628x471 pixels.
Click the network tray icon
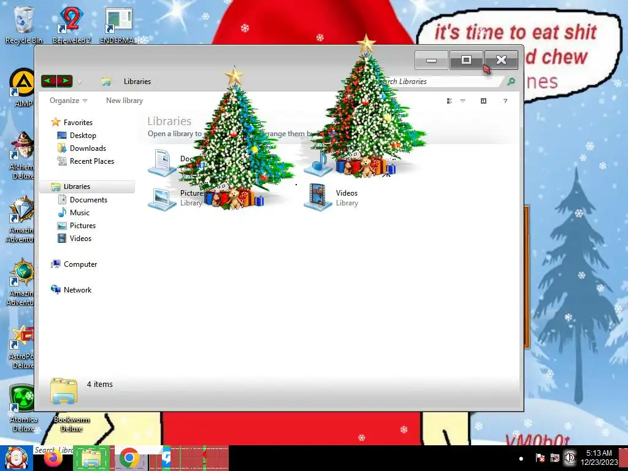[554, 458]
